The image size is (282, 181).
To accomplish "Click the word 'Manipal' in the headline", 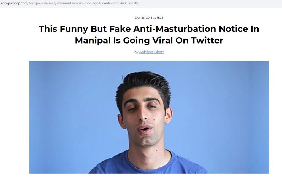I will click(x=93, y=41).
